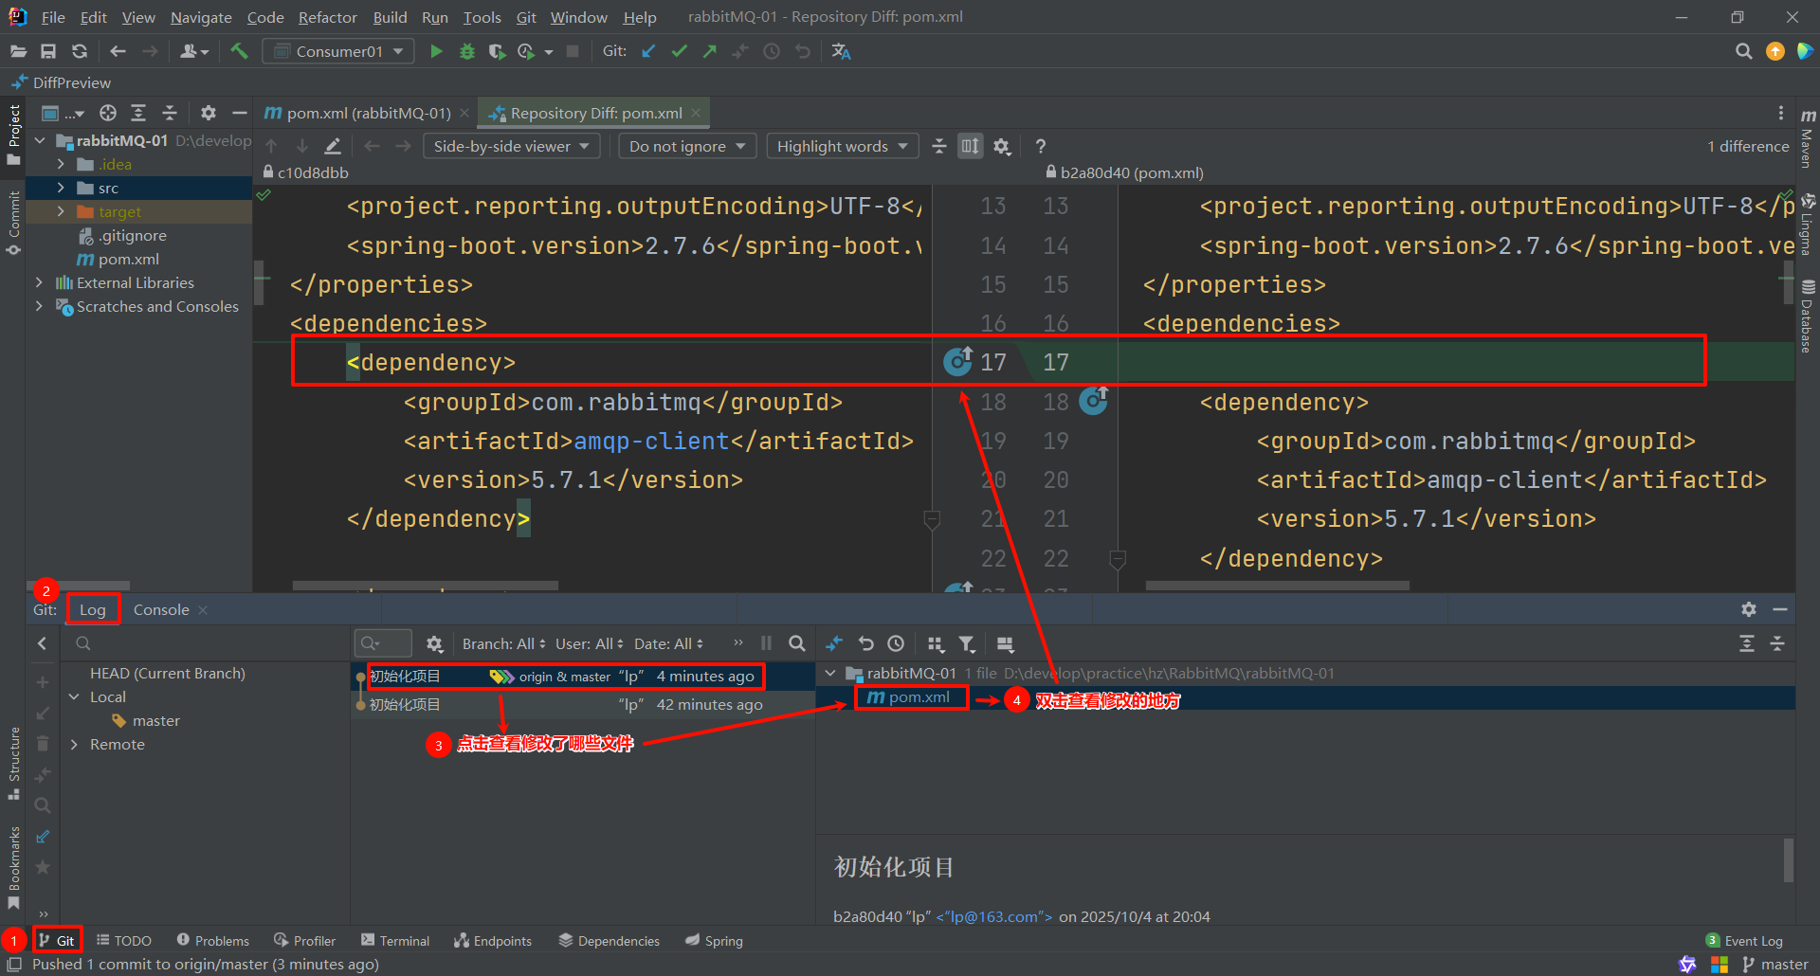Open the Git menu in menu bar
Screen dimensions: 1820x976
tap(526, 17)
